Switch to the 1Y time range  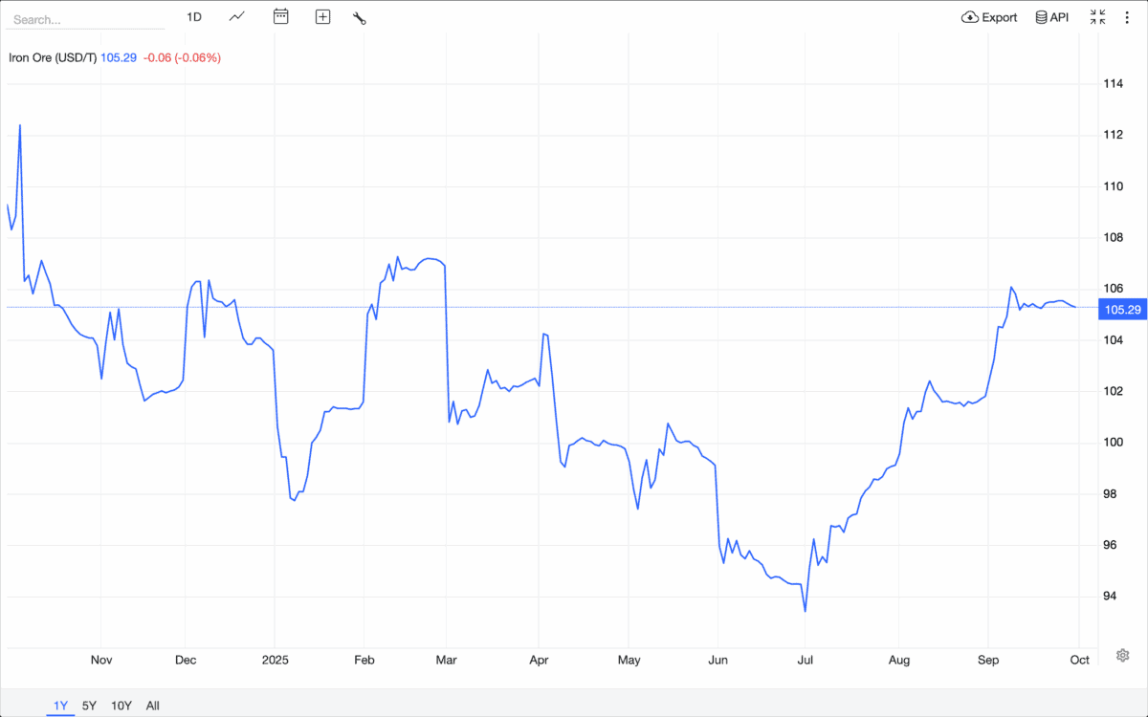pos(60,706)
